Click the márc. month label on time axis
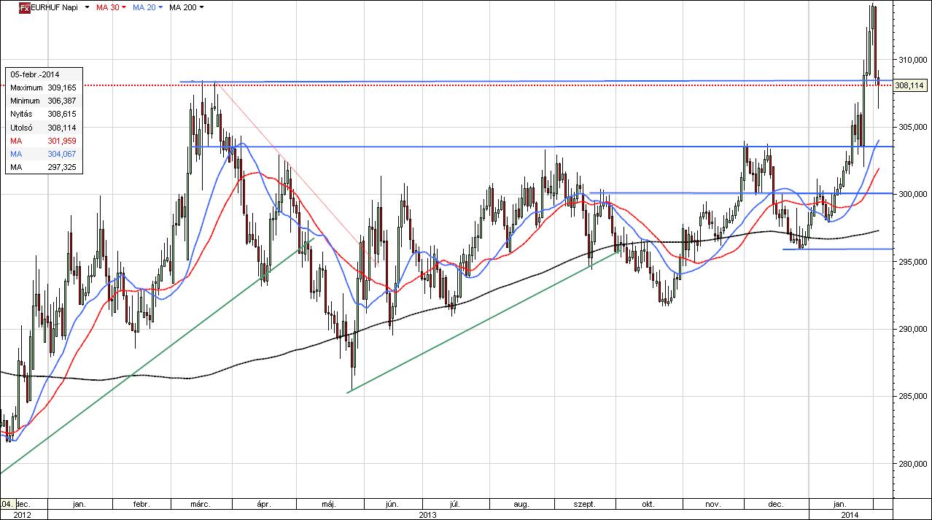This screenshot has width=932, height=520. pos(201,504)
